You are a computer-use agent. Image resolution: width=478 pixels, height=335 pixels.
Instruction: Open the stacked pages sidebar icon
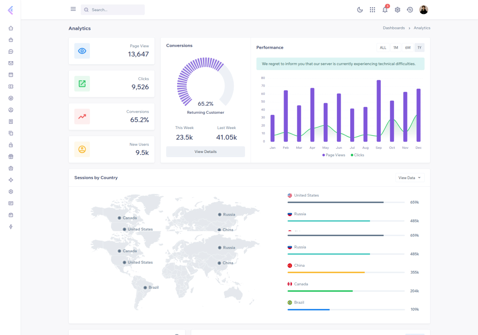[11, 133]
